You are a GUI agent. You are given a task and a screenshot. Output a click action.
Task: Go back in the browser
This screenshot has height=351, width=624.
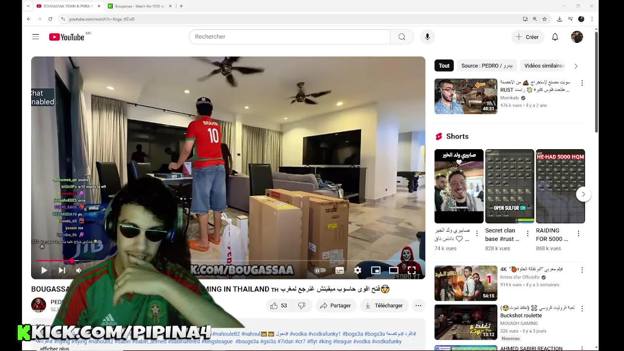click(x=28, y=19)
